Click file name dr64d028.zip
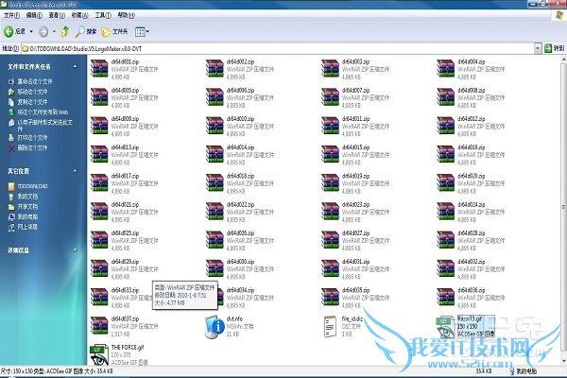The image size is (567, 378). (472, 233)
